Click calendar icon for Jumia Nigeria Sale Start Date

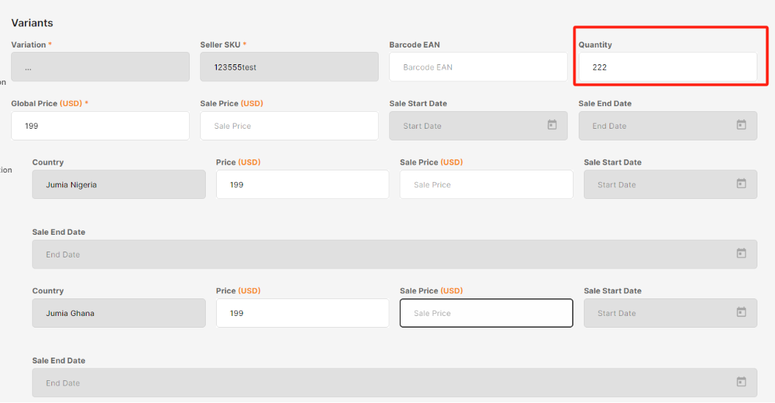741,184
